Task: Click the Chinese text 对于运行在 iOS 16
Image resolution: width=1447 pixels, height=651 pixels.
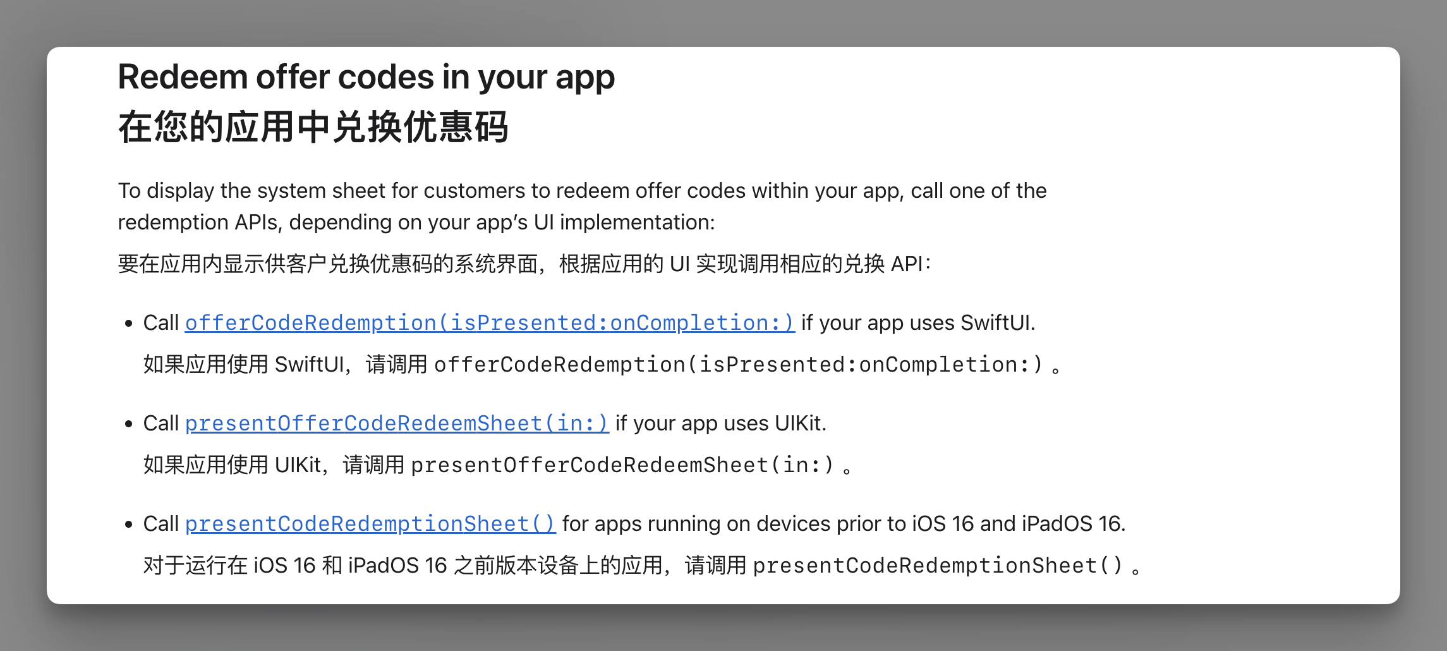Action: coord(229,566)
